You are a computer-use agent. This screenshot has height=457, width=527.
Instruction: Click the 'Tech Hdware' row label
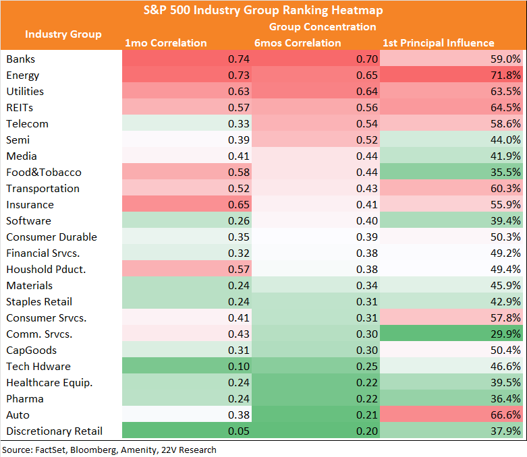tap(38, 366)
